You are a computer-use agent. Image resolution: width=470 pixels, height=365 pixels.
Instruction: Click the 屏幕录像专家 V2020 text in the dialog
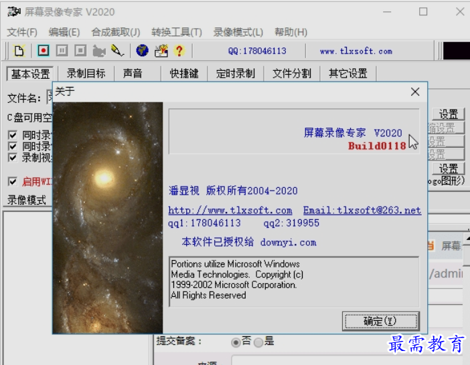pos(353,132)
